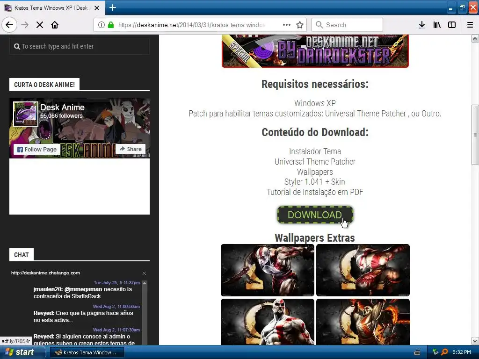Select Kratos Tema Window taskbar button
This screenshot has width=479, height=359.
[87, 352]
